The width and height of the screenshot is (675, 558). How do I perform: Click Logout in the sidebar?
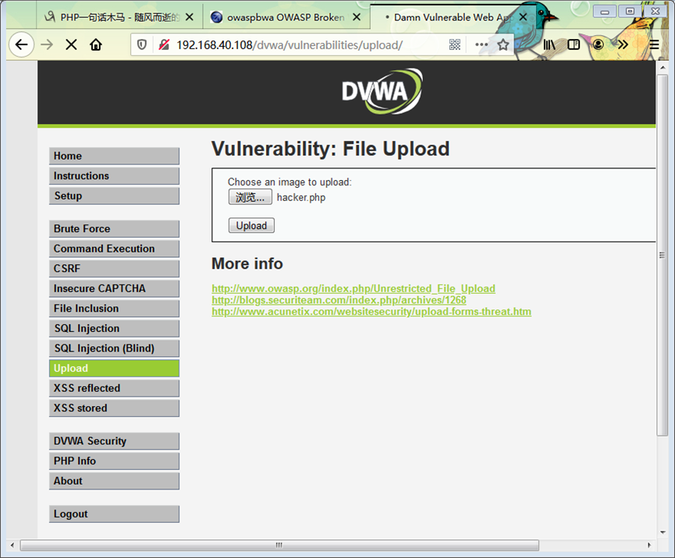click(114, 514)
